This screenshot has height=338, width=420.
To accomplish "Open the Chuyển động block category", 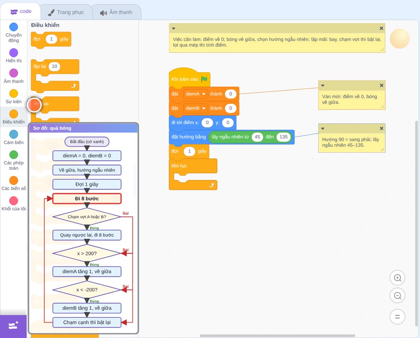I will tap(13, 33).
